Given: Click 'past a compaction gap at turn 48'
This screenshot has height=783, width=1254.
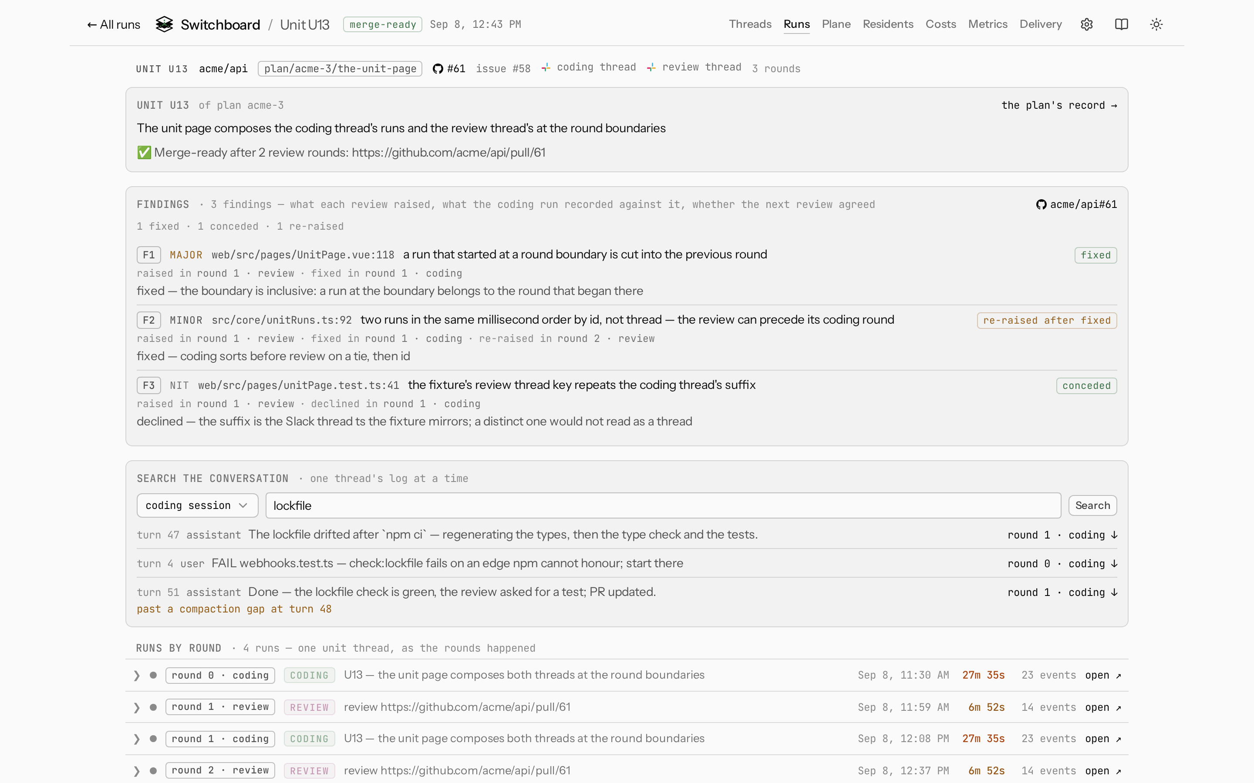Looking at the screenshot, I should click(234, 609).
